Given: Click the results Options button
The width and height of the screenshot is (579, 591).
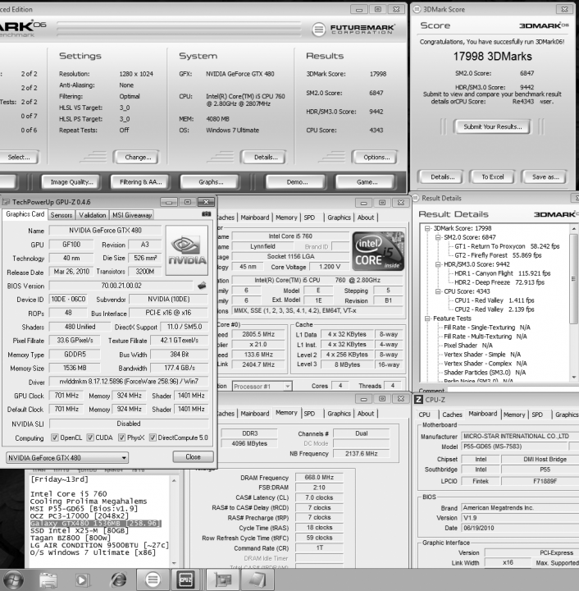Looking at the screenshot, I should point(376,157).
